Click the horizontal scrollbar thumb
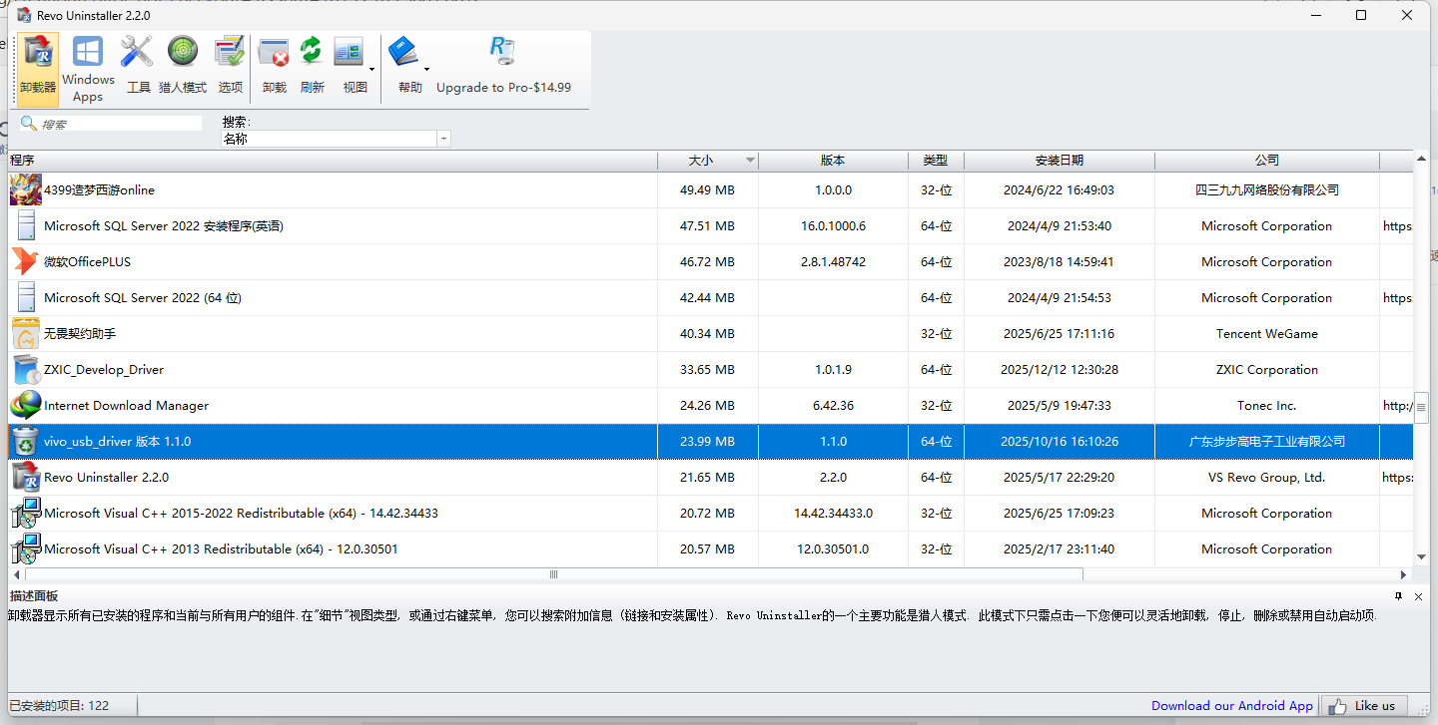Viewport: 1438px width, 725px height. click(554, 574)
